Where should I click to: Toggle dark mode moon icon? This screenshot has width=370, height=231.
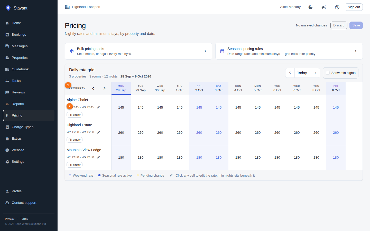coord(310,7)
